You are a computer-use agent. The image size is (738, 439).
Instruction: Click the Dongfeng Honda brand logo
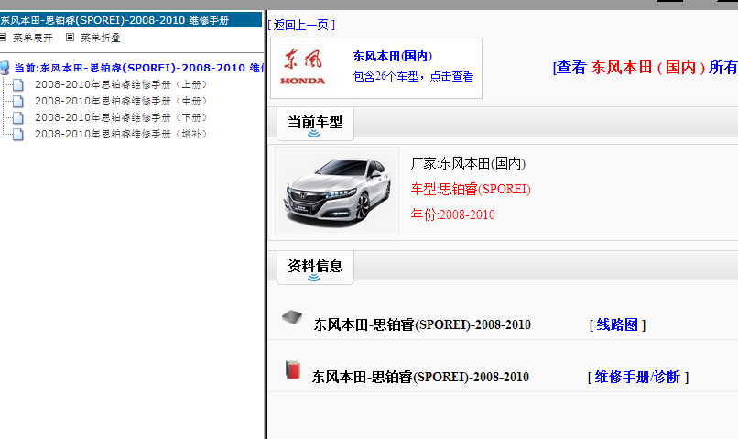coord(303,68)
